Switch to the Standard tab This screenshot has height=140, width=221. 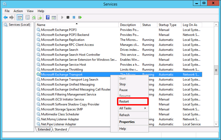61,130
